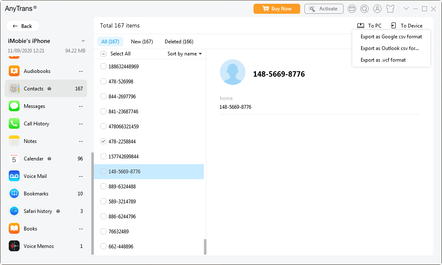Image resolution: width=442 pixels, height=265 pixels.
Task: Open the Notes icon in sidebar
Action: (x=14, y=141)
